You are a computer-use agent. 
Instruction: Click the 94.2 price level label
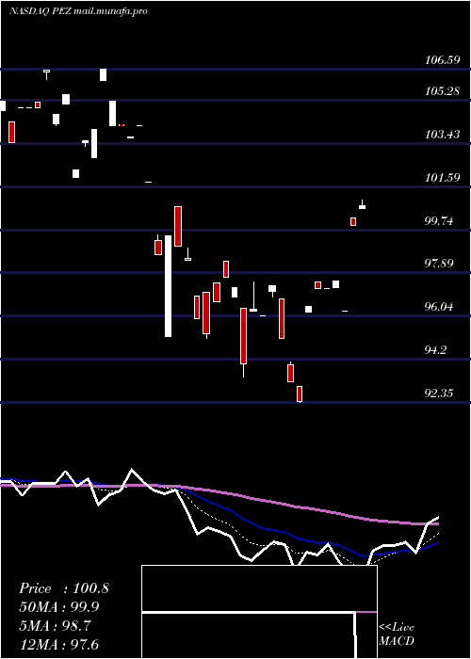pyautogui.click(x=436, y=349)
